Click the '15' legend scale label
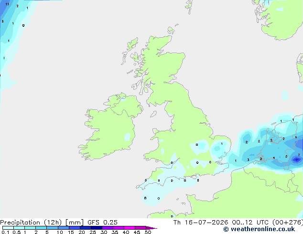The width and height of the screenshot is (303, 234). point(71,232)
